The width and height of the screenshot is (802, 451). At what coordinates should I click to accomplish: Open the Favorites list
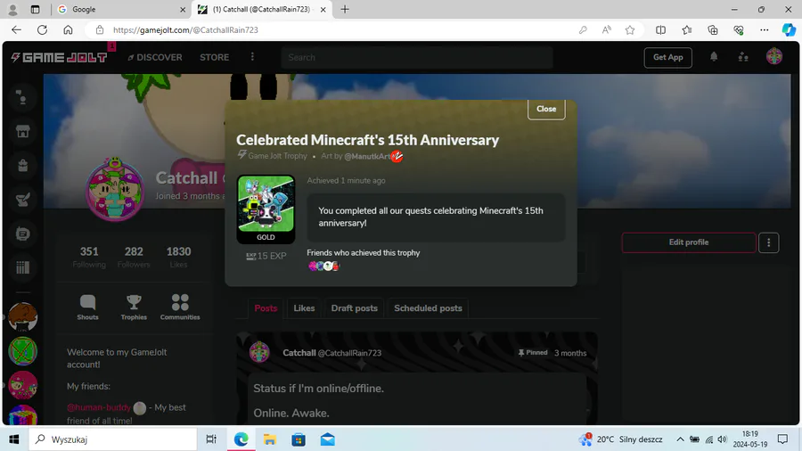pos(686,29)
